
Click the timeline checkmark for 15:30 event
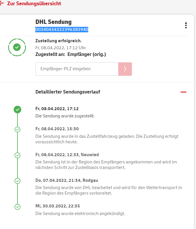point(17,129)
